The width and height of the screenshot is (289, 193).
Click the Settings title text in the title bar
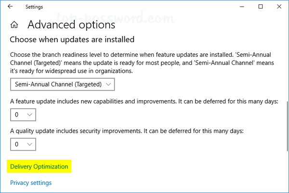[34, 7]
